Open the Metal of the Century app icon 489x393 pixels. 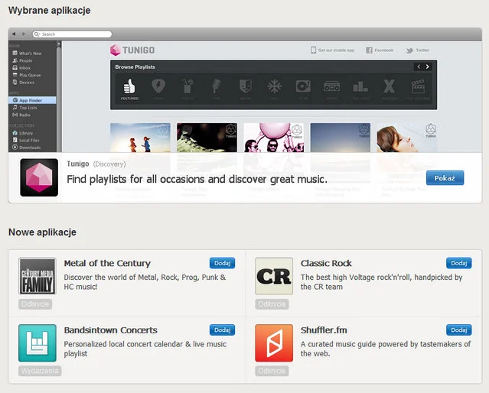click(37, 276)
